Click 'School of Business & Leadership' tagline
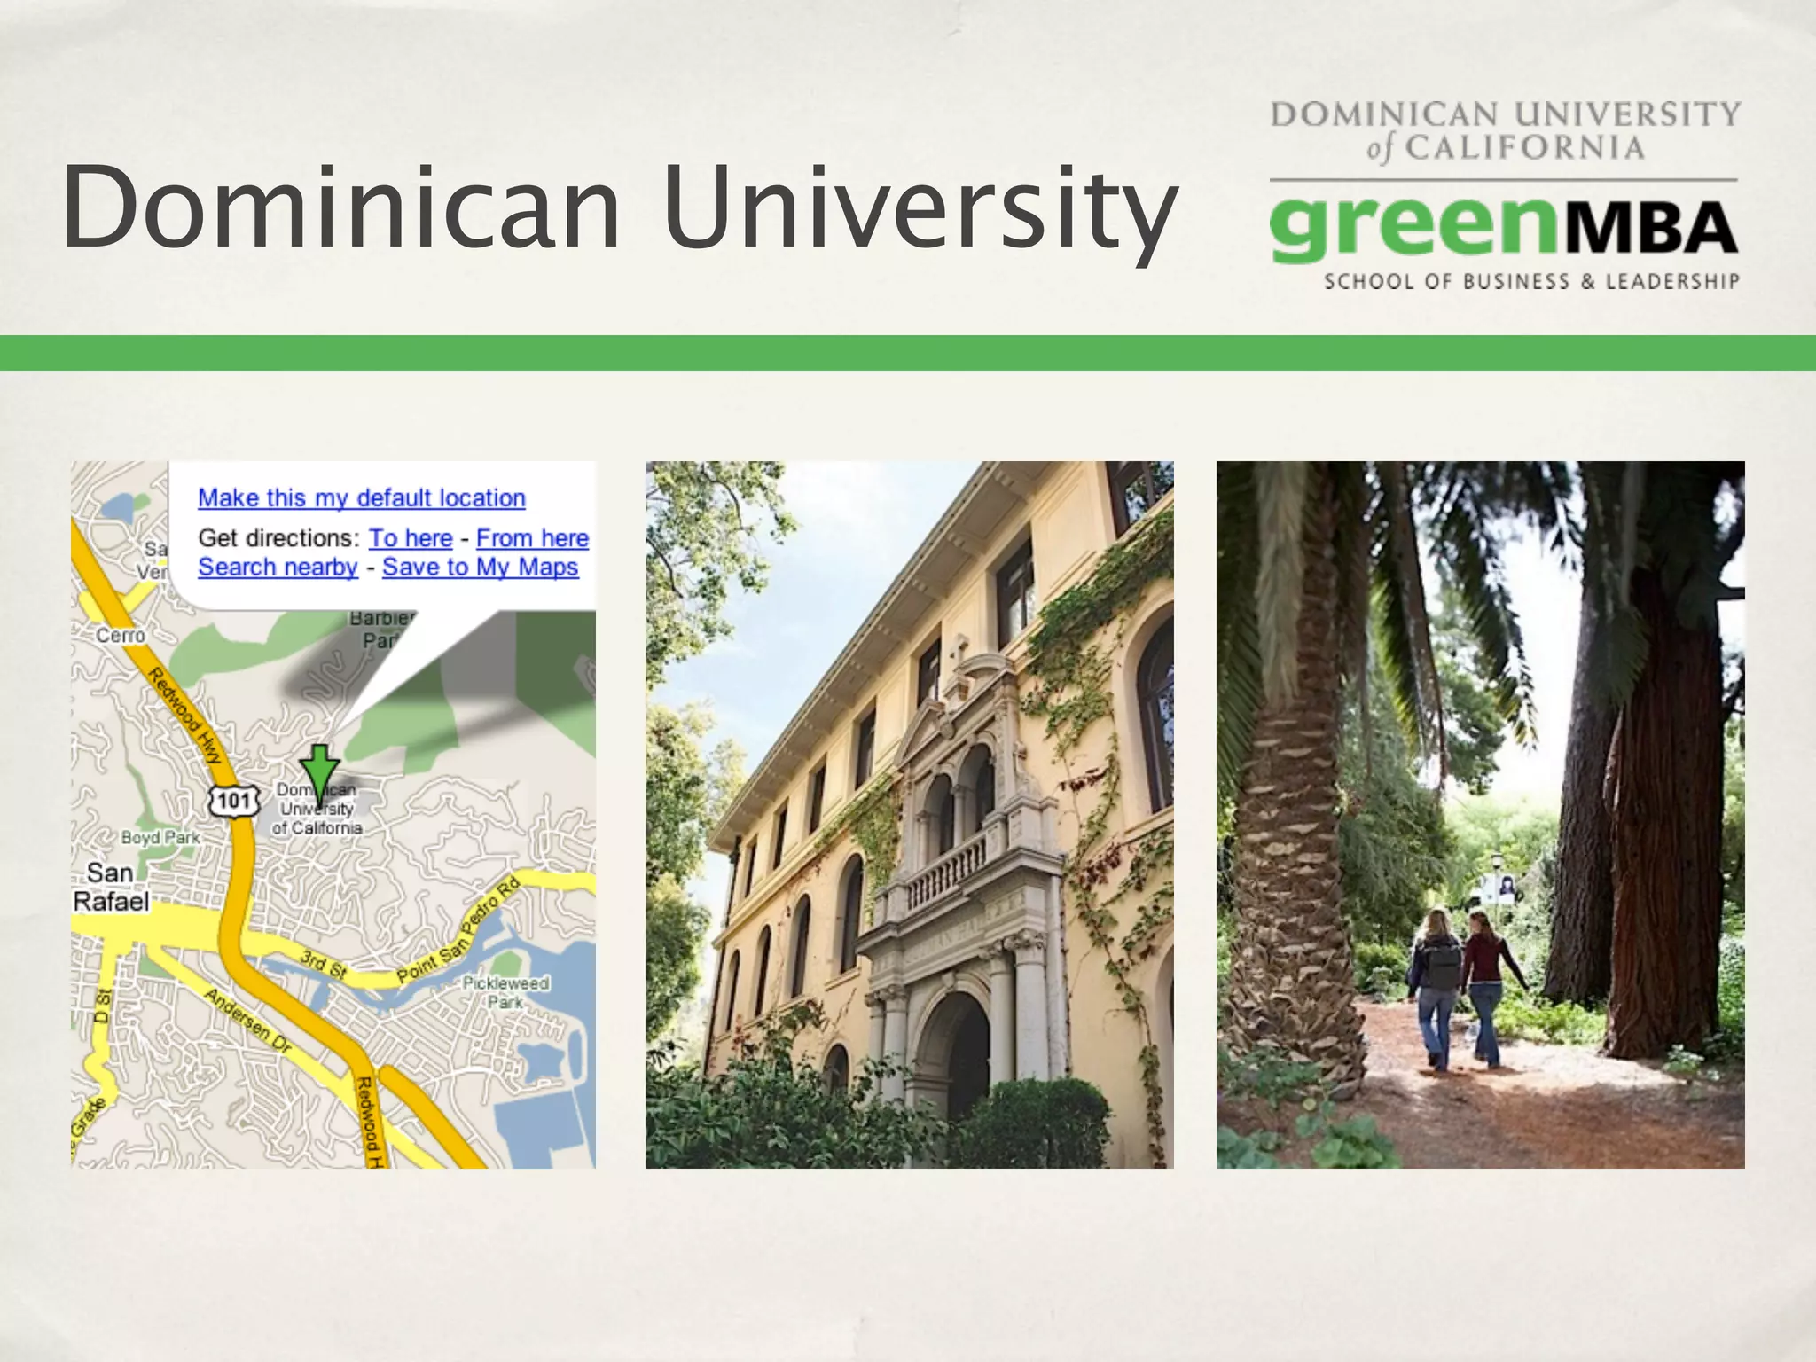 1531,281
